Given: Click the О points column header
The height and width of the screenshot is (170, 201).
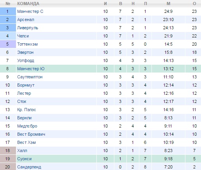Looking at the screenshot, I should pyautogui.click(x=194, y=4).
